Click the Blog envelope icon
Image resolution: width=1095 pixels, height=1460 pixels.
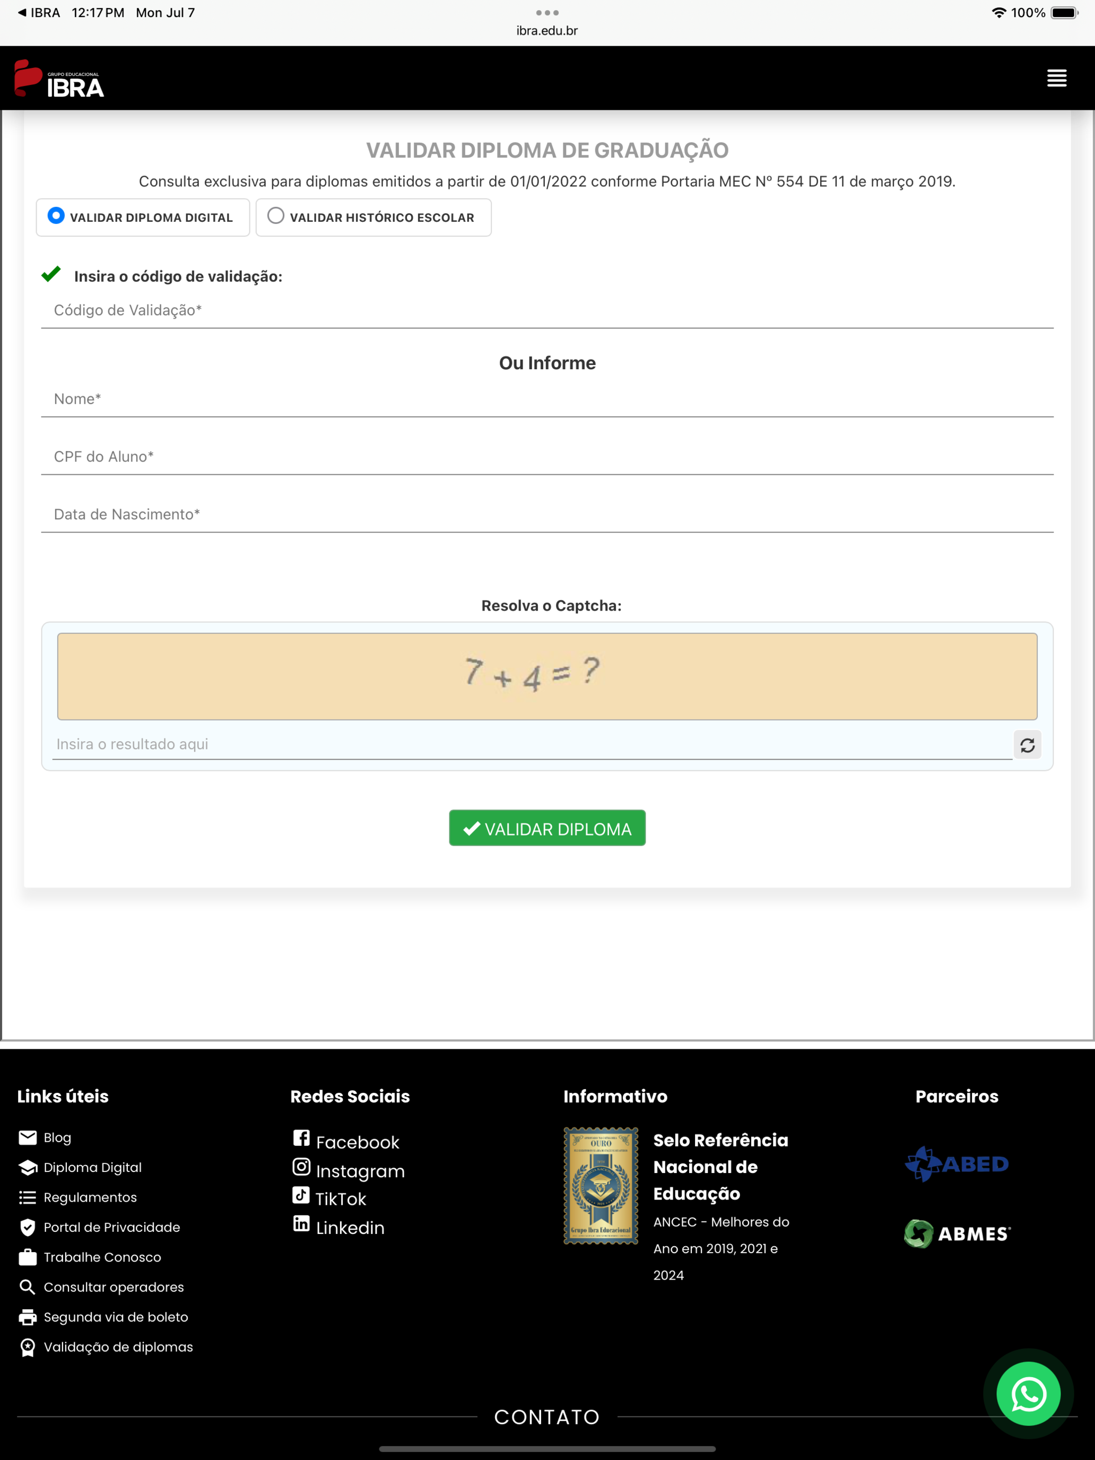(28, 1137)
